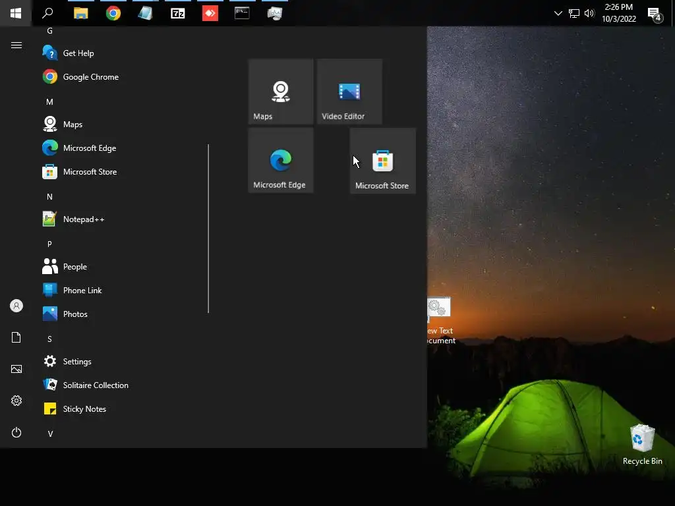Select the Recycle Bin on desktop
Screen dimensions: 675x506
point(642,445)
